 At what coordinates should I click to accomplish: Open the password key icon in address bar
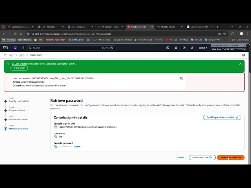point(219,34)
